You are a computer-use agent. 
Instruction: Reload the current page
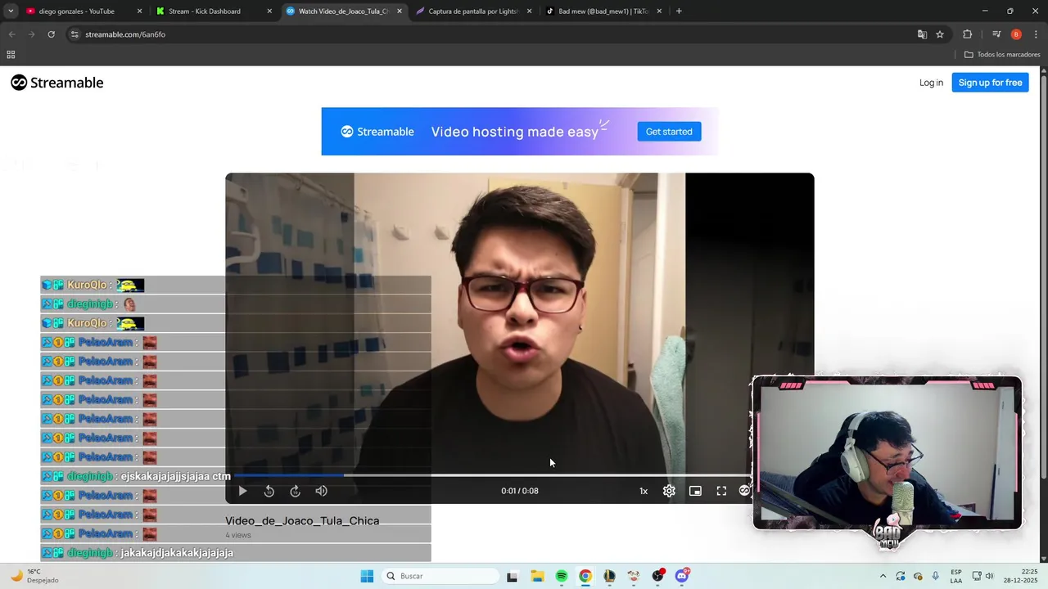coord(51,34)
